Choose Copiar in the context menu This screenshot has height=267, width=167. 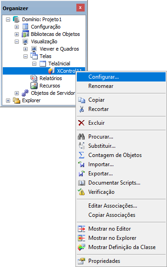coord(121,100)
